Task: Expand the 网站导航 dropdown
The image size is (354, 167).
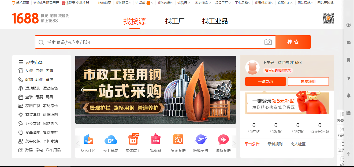Action: (x=305, y=3)
